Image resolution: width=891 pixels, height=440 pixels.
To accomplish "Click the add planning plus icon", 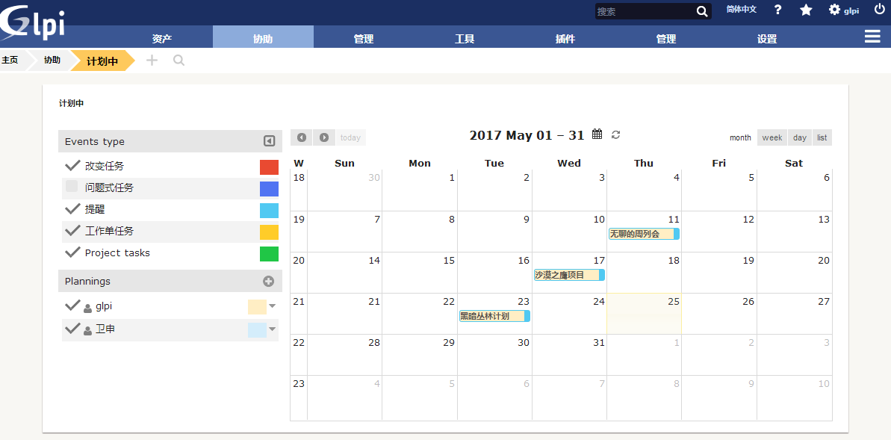I will [x=269, y=282].
